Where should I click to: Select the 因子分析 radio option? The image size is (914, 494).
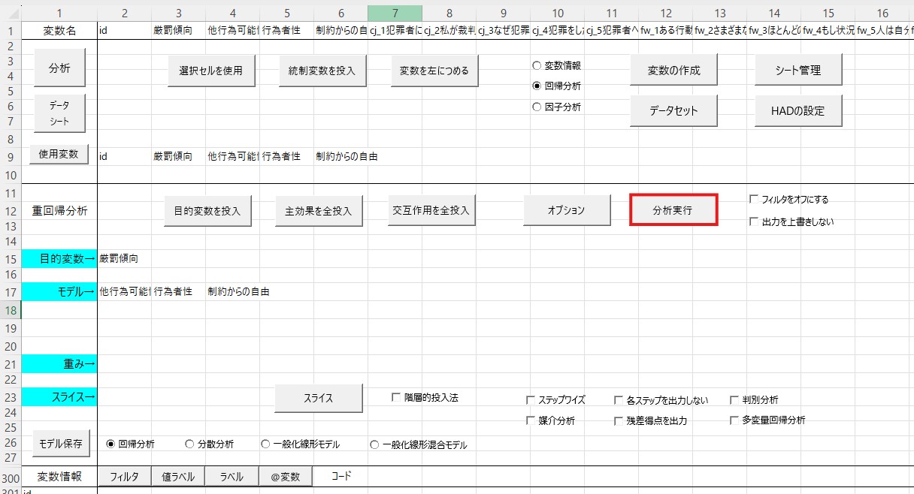click(537, 107)
